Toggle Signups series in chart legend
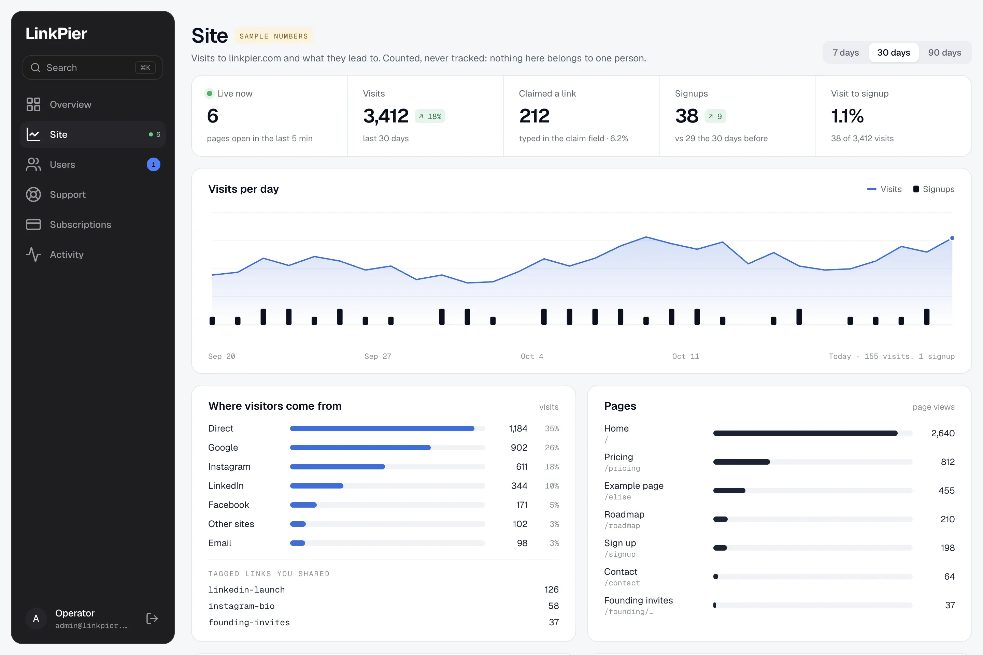Viewport: 983px width, 655px height. [934, 189]
